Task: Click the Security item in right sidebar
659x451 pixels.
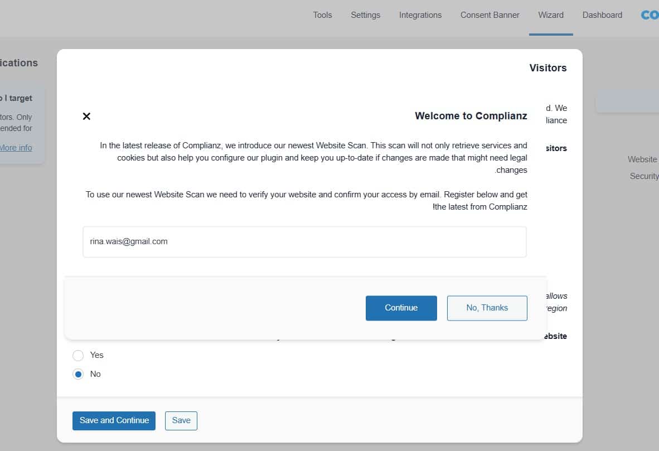Action: pyautogui.click(x=644, y=177)
